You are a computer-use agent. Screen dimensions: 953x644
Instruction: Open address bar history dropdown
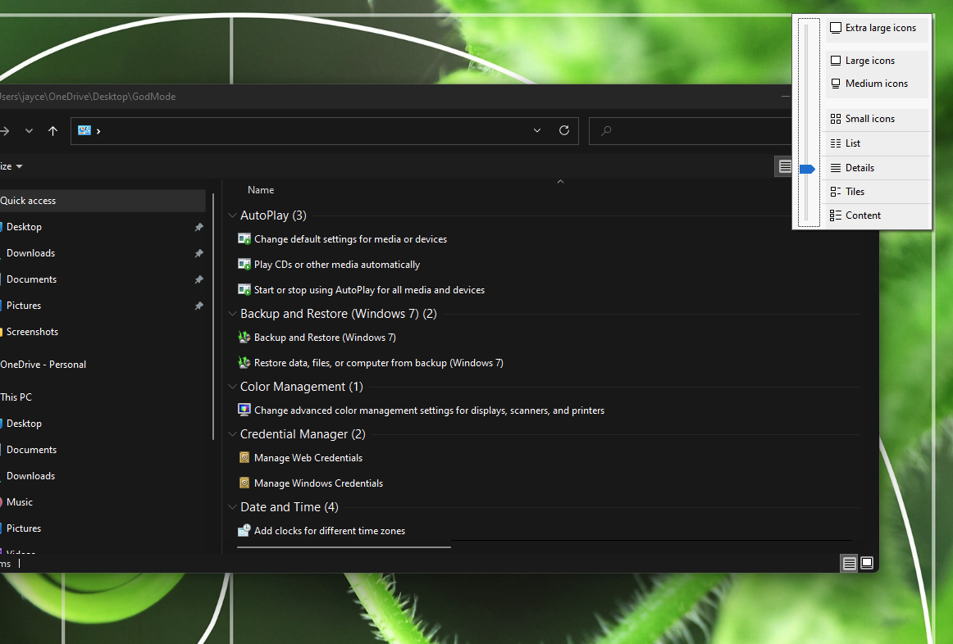click(x=537, y=130)
